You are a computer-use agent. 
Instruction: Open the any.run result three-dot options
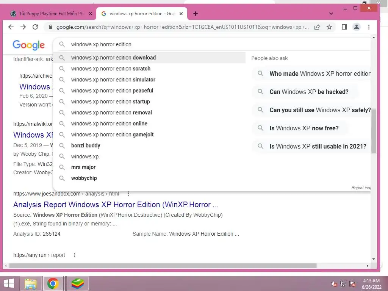pos(75,255)
